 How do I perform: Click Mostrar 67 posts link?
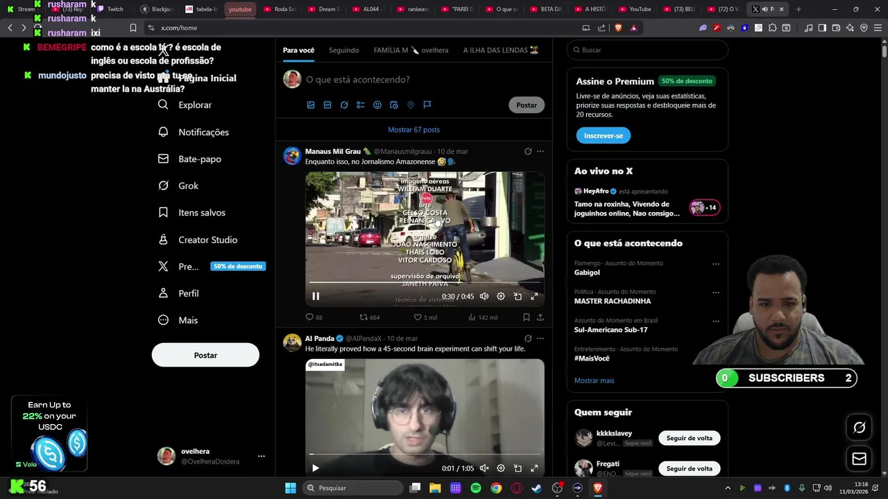(413, 130)
